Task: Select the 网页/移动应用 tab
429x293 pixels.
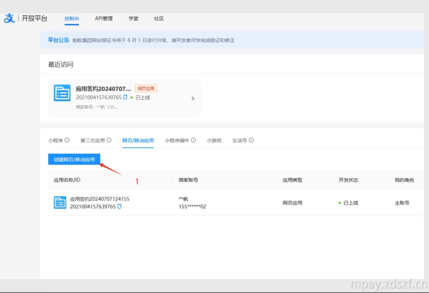Action: click(x=138, y=141)
